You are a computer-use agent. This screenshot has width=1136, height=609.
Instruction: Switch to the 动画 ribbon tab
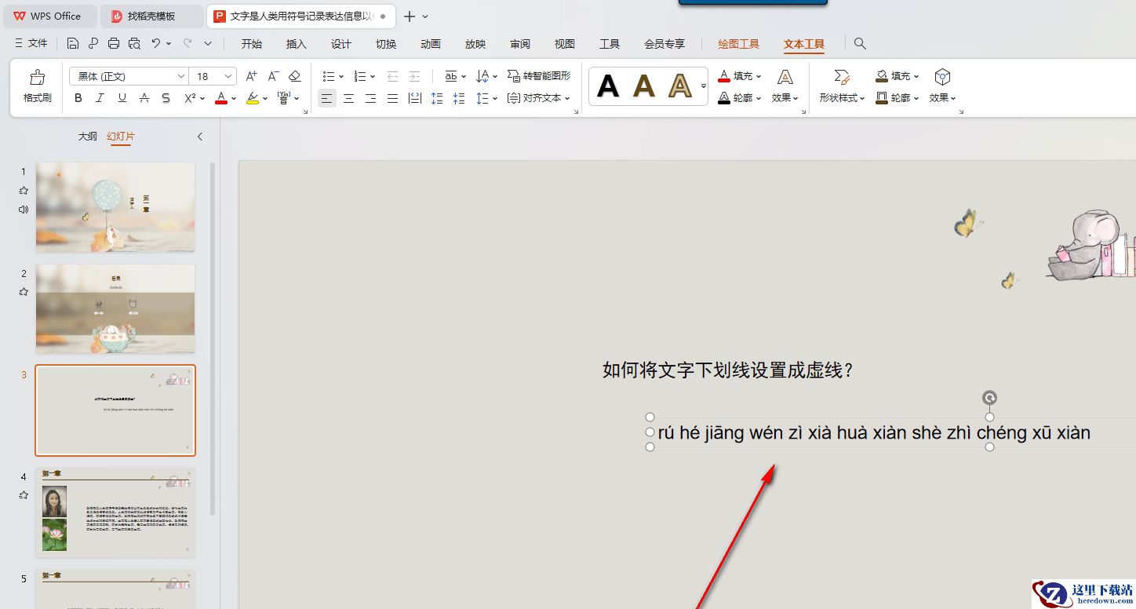[431, 44]
